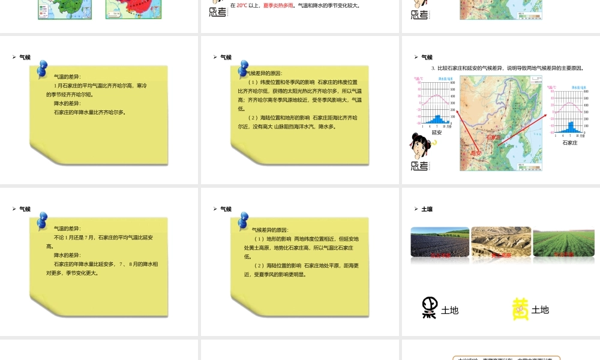Click the red China map in the top slide

[x=133, y=9]
